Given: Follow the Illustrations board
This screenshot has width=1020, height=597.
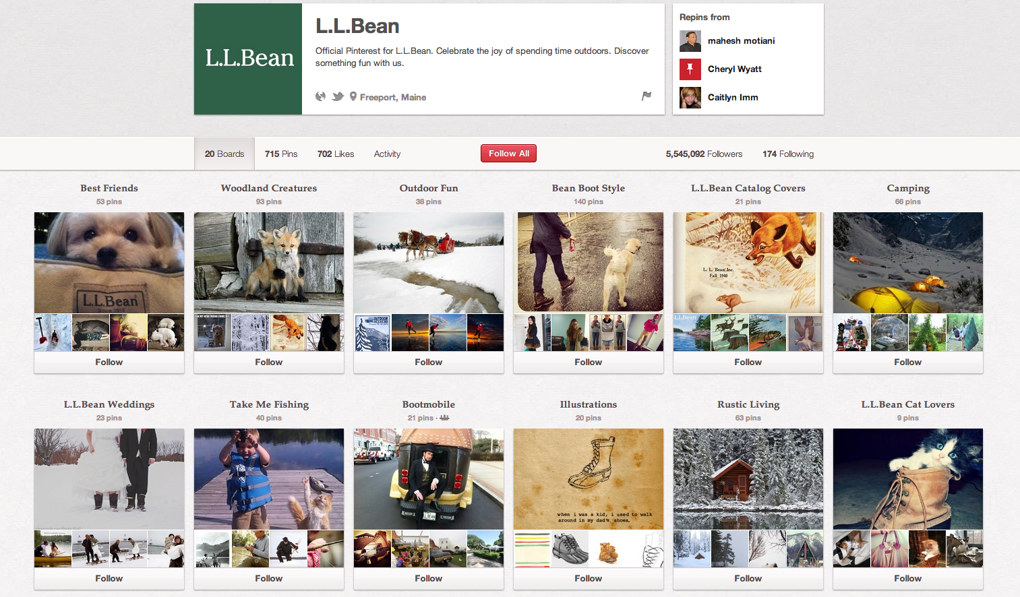Looking at the screenshot, I should (x=589, y=578).
